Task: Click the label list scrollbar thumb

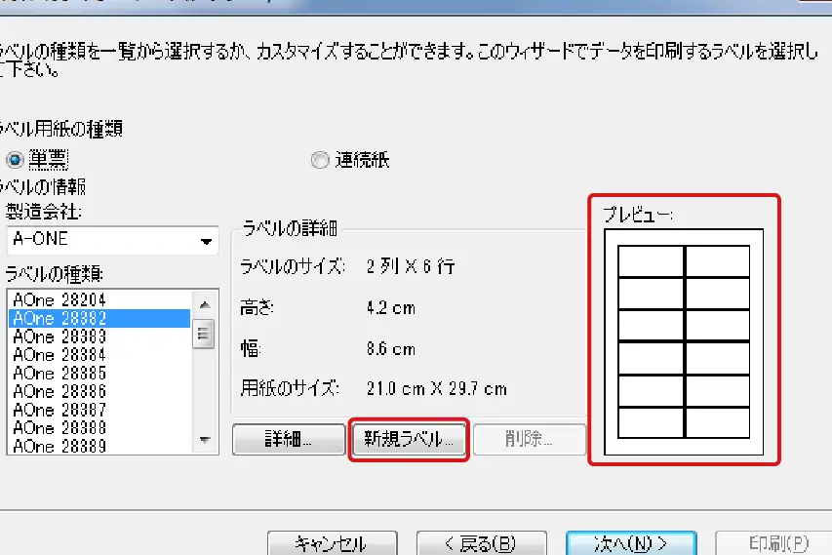Action: pyautogui.click(x=204, y=334)
